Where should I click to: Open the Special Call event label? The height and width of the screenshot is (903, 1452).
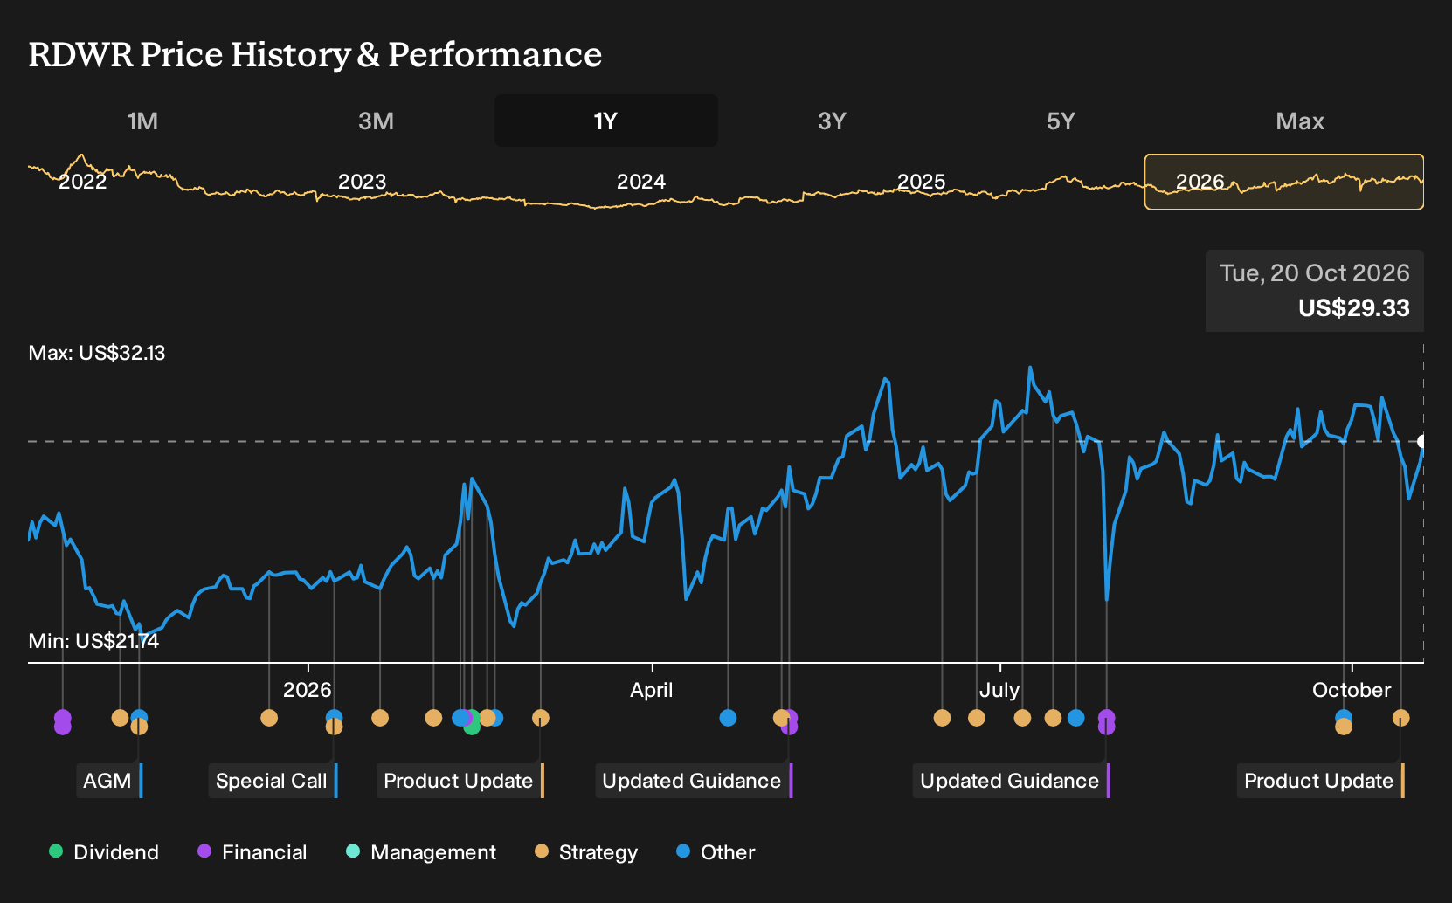[x=273, y=781]
